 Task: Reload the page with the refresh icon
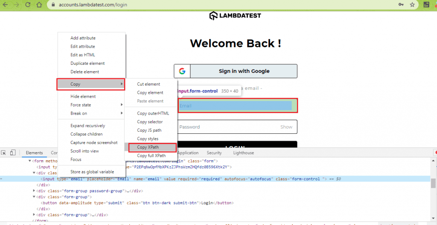pyautogui.click(x=28, y=5)
